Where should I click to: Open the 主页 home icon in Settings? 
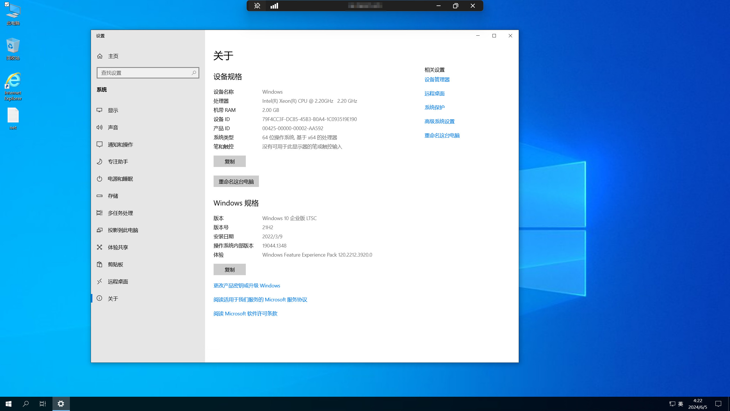100,56
